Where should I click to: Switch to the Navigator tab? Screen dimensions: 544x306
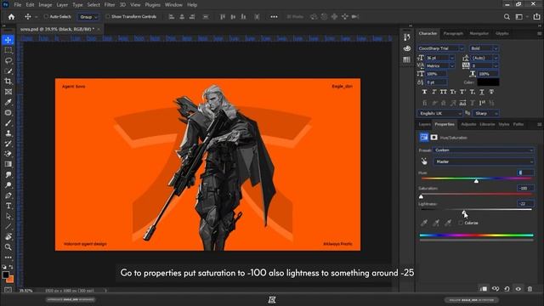pyautogui.click(x=479, y=33)
